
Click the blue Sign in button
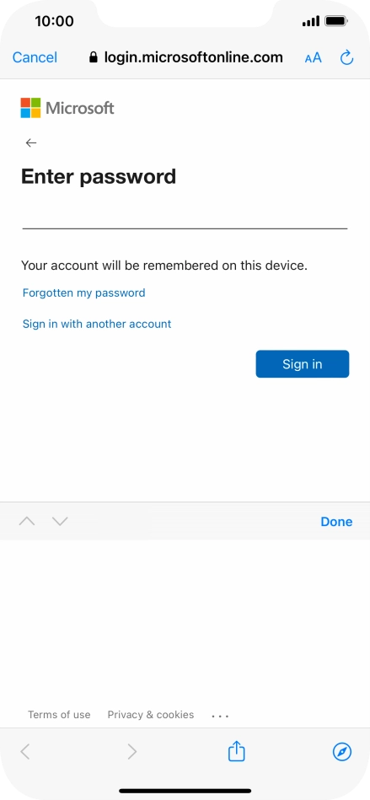click(x=302, y=364)
